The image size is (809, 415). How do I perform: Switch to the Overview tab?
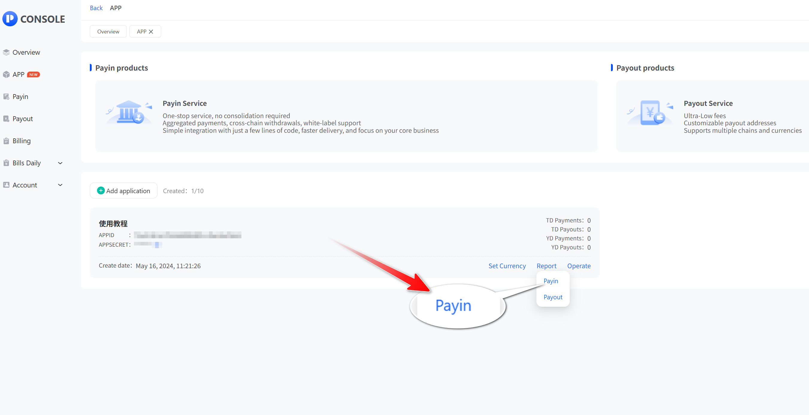[108, 32]
